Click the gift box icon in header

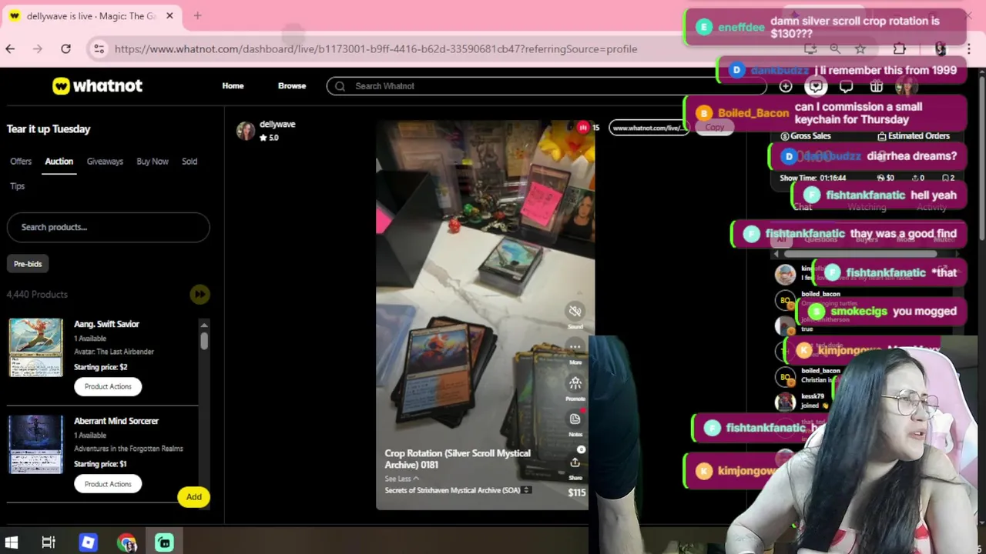(876, 86)
